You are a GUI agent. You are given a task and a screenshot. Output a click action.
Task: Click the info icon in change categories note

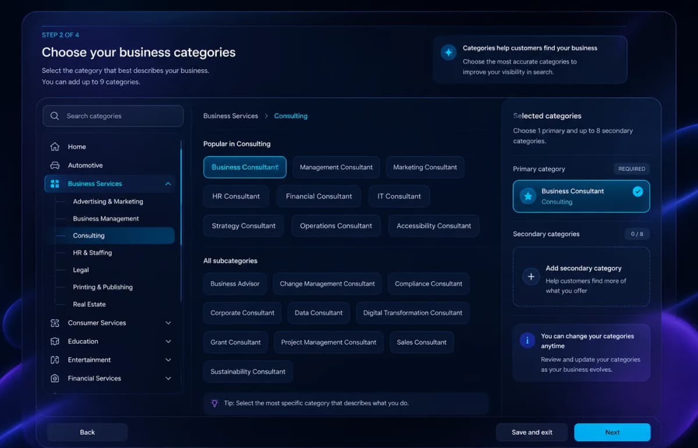tap(528, 341)
